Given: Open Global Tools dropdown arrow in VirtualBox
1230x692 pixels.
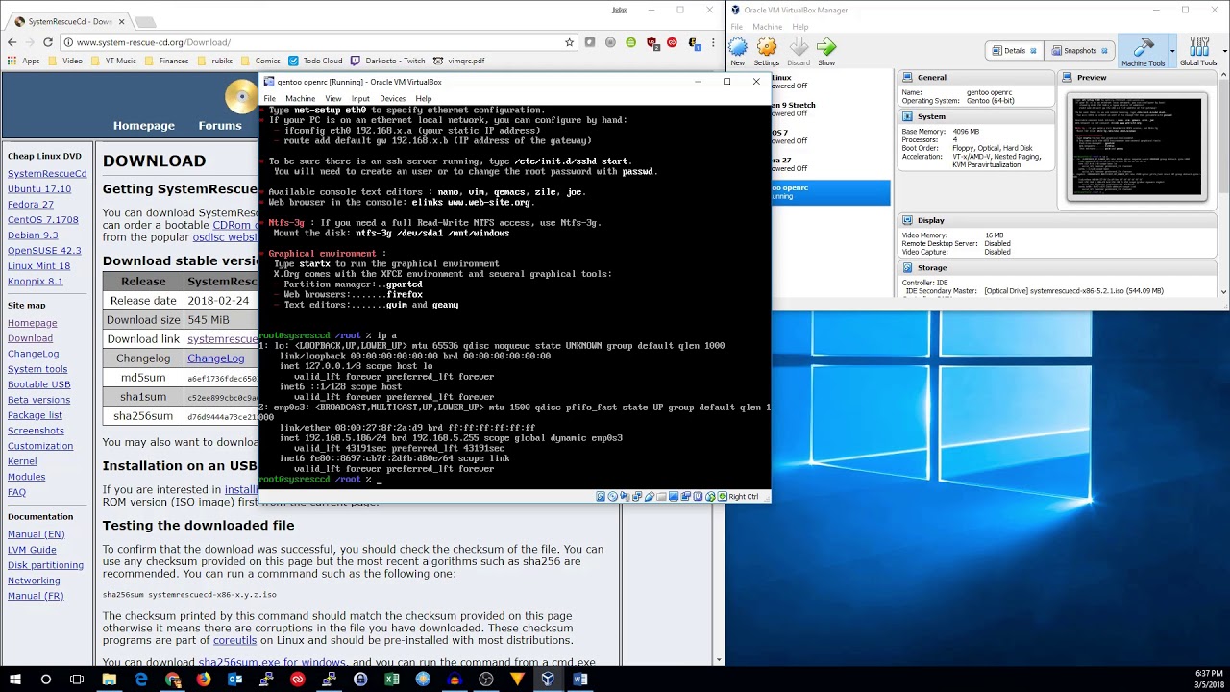Looking at the screenshot, I should 1224,51.
